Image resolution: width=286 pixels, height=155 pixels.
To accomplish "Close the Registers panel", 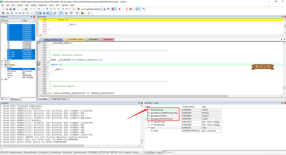I will [x=34, y=17].
